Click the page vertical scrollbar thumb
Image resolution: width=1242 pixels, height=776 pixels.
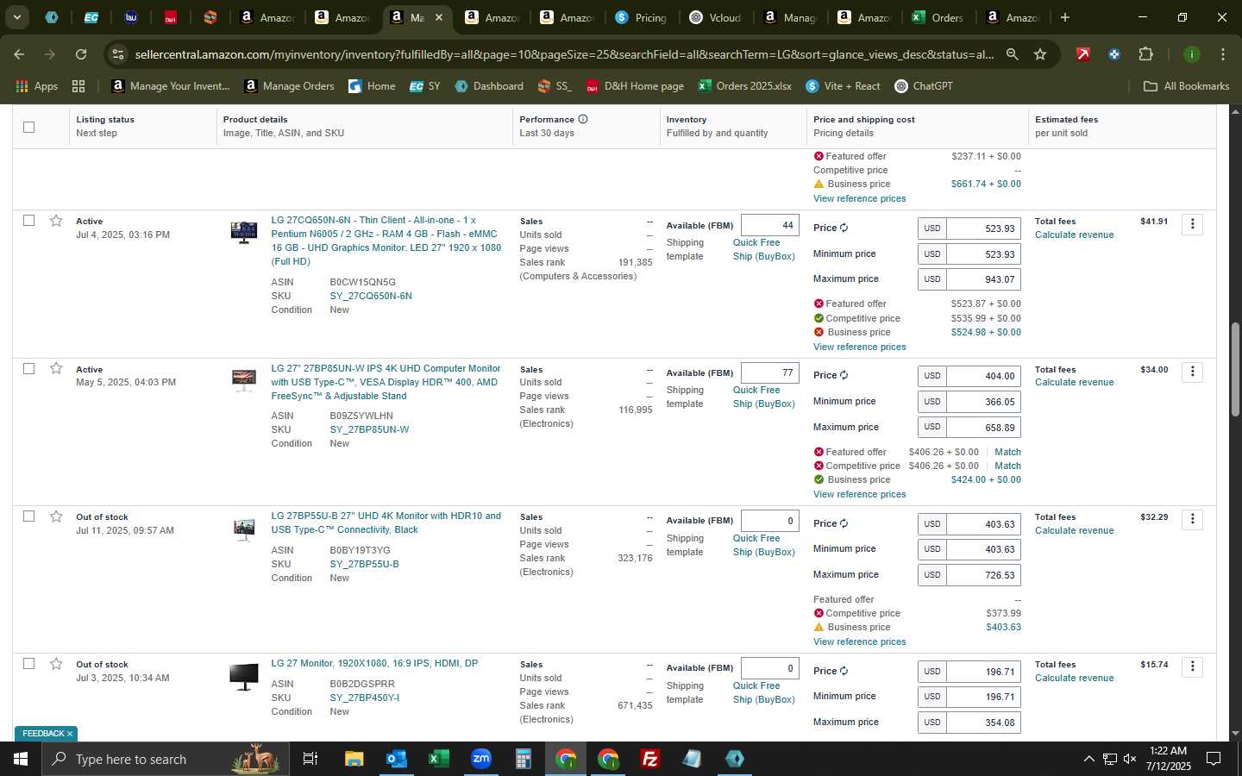coord(1235,369)
